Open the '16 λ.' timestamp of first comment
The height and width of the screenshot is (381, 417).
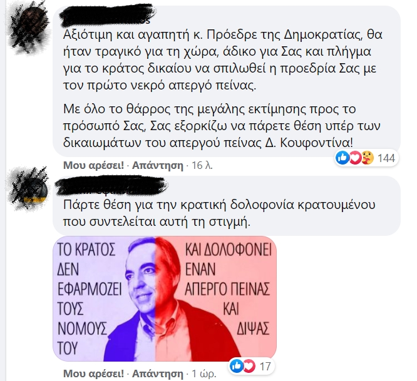coord(202,165)
